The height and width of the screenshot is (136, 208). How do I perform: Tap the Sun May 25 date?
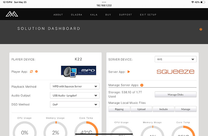[20, 2]
